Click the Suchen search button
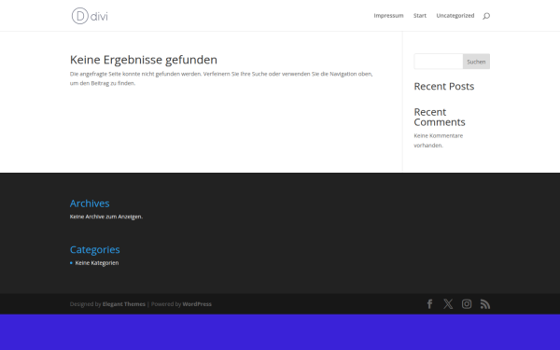This screenshot has height=350, width=560. click(x=476, y=62)
